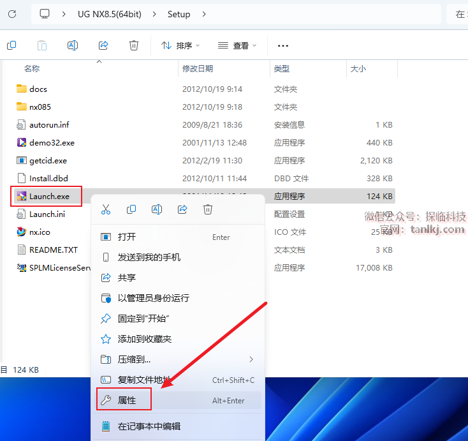Choose 固定到"开始" in context menu
Viewport: 468px width, 441px height.
pos(178,318)
